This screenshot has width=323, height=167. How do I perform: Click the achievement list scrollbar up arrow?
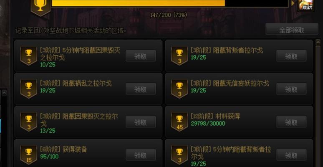(318, 41)
